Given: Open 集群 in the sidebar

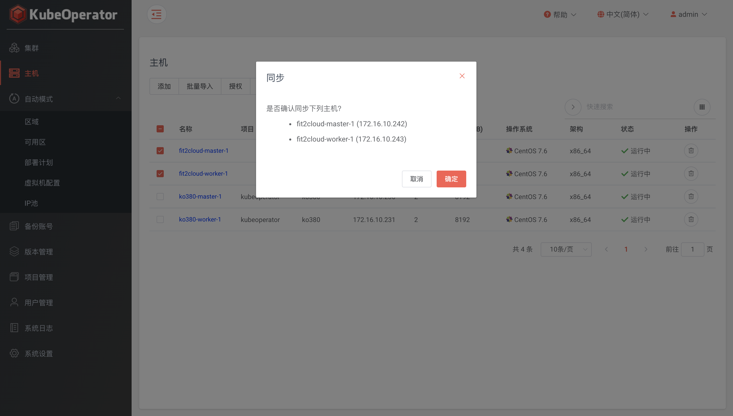Looking at the screenshot, I should (x=31, y=48).
